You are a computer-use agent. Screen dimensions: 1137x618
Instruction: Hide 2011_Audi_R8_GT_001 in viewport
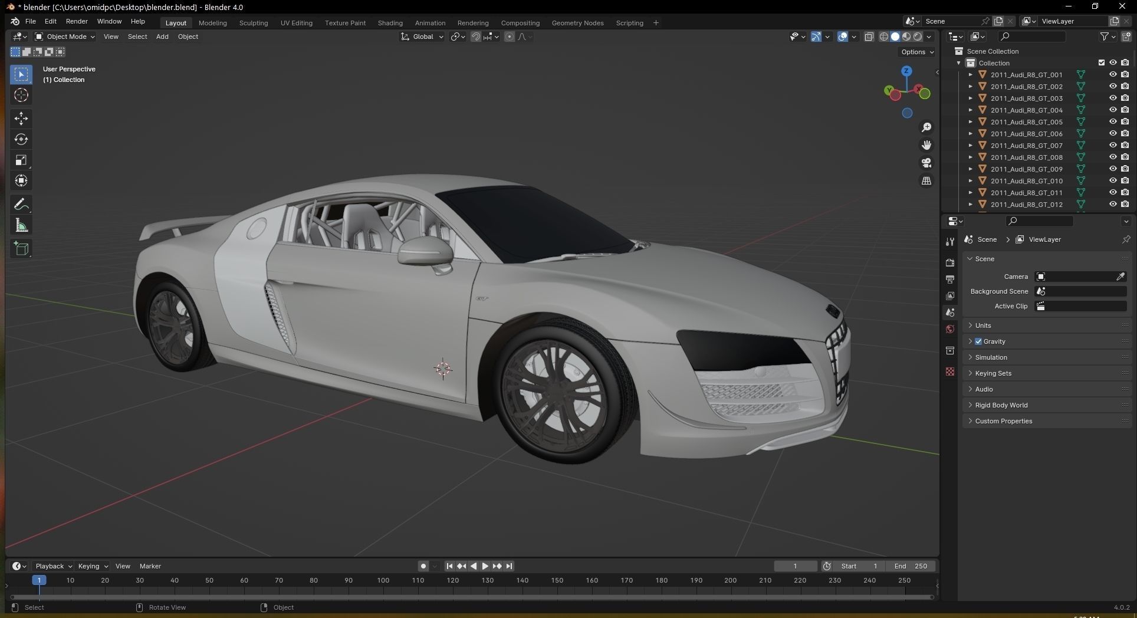pos(1113,74)
